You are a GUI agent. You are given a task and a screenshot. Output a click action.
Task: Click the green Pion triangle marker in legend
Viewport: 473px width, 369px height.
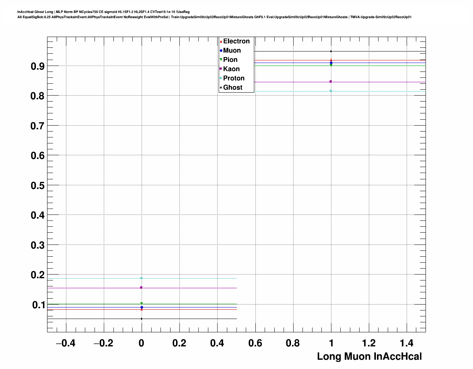(221, 60)
